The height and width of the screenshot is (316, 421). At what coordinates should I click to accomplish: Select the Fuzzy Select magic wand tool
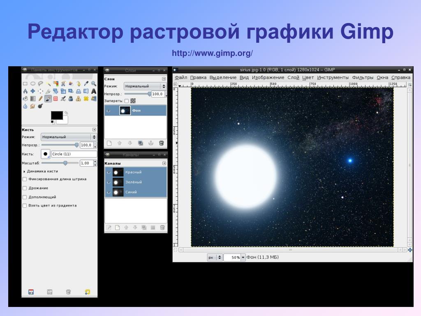(48, 84)
